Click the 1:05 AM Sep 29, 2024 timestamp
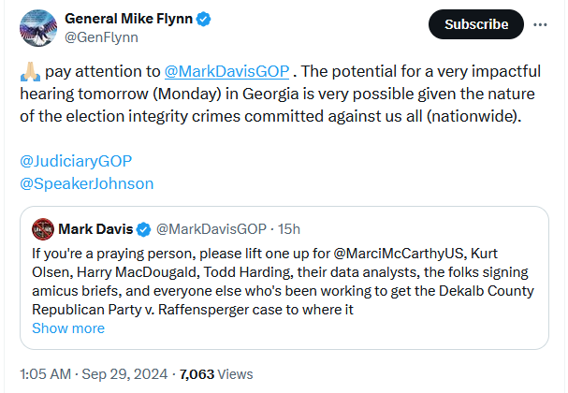The width and height of the screenshot is (568, 393). click(94, 374)
